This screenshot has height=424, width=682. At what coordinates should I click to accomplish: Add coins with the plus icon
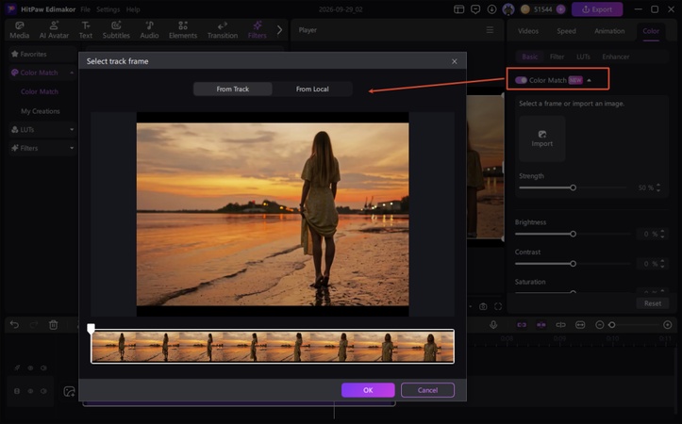point(560,9)
